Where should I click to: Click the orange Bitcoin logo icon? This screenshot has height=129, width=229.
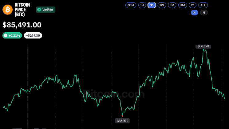pos(8,10)
